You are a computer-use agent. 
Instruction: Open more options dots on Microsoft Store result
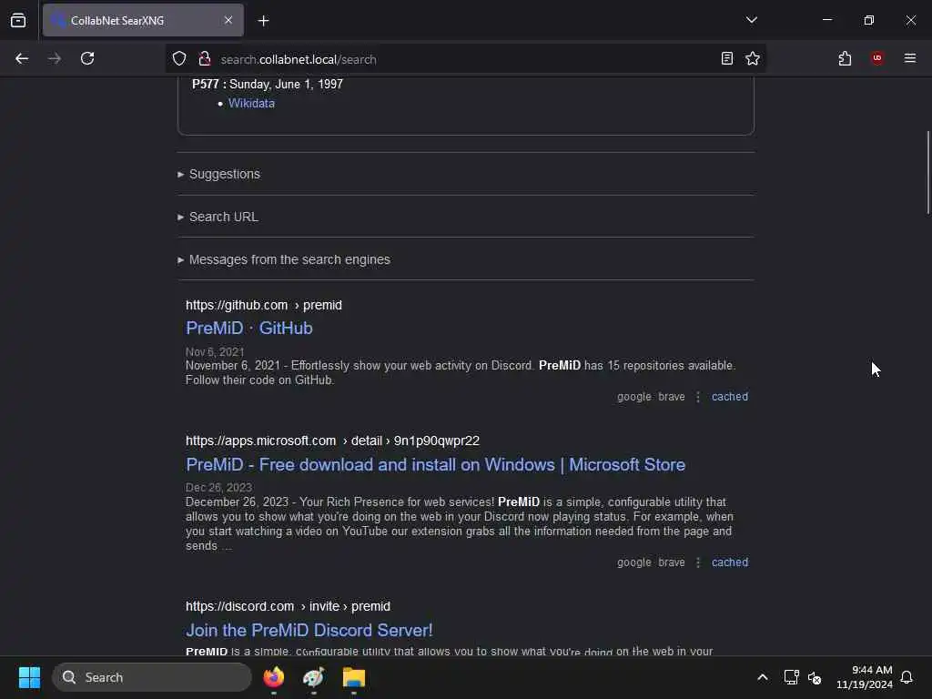pyautogui.click(x=698, y=562)
